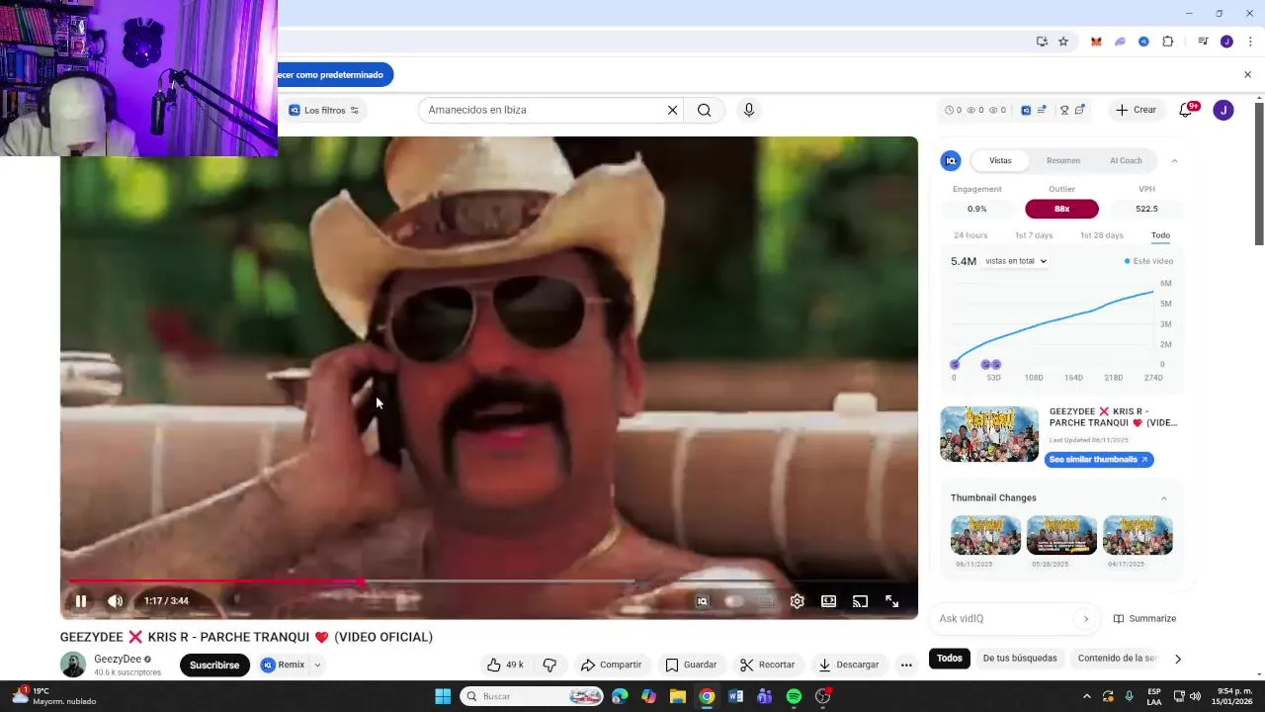
Task: Select the De tus búsquedas chip
Action: (x=1020, y=658)
